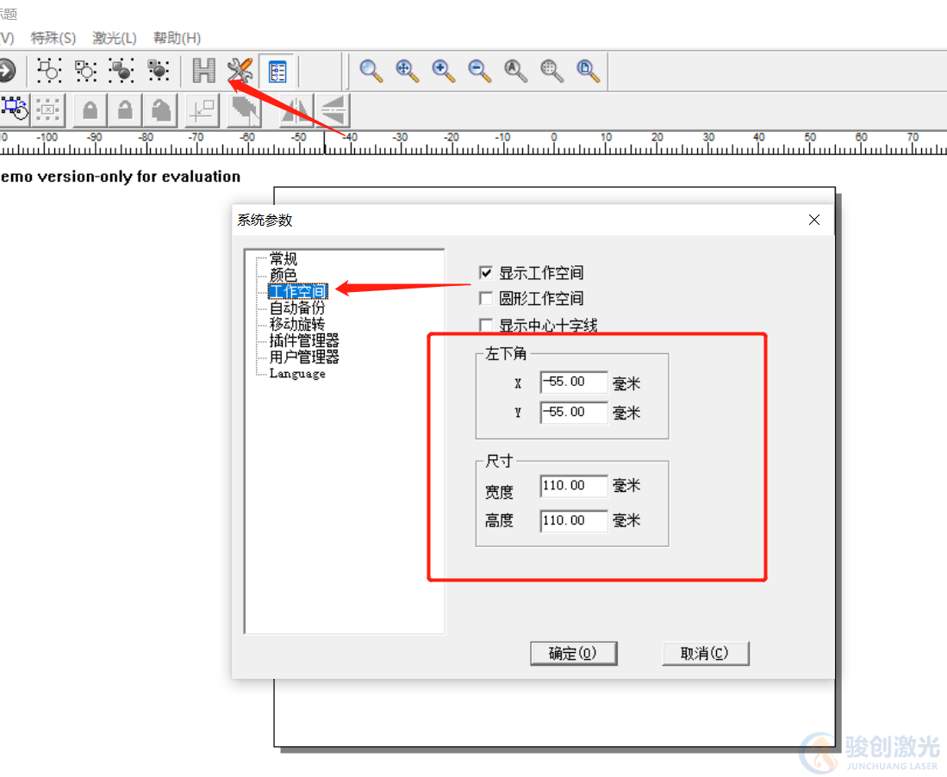947x777 pixels.
Task: Toggle the object list panel icon
Action: [x=277, y=71]
